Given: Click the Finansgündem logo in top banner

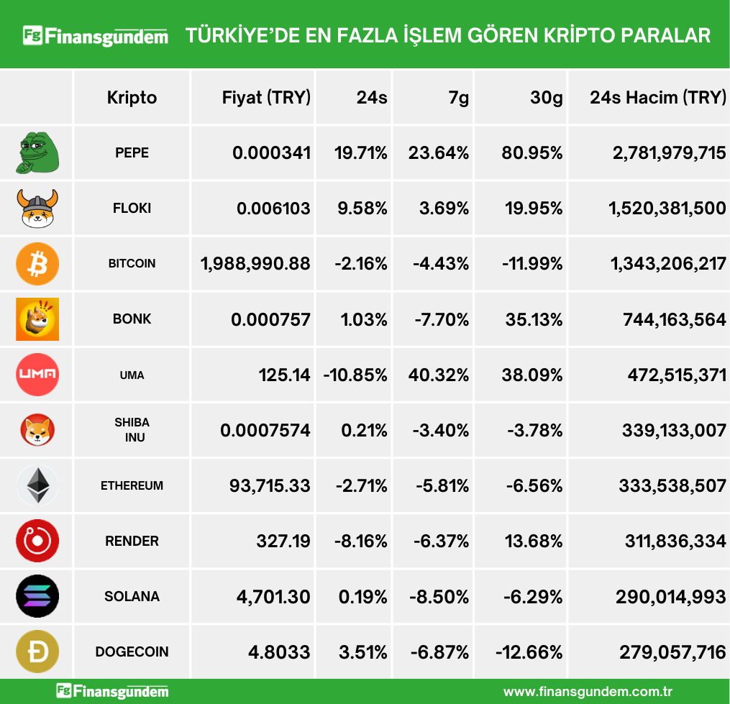Looking at the screenshot, I should [96, 35].
